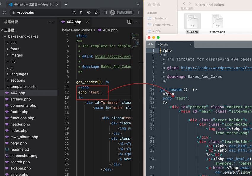Screen dimensions: 252x176
Task: Open a new browser tab with plus button
Action: (66, 5)
